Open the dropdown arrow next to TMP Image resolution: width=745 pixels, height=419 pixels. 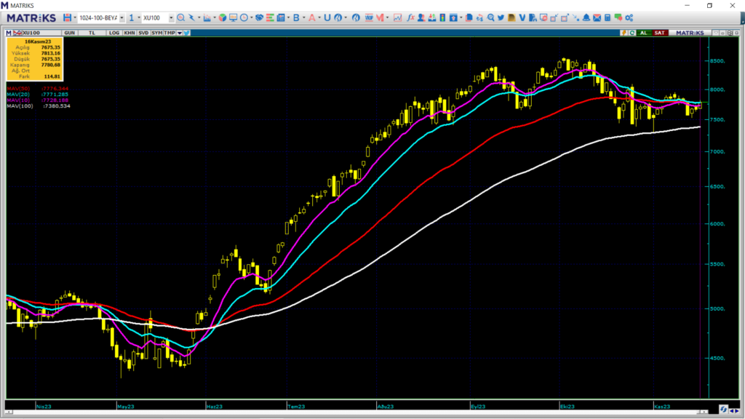[179, 33]
